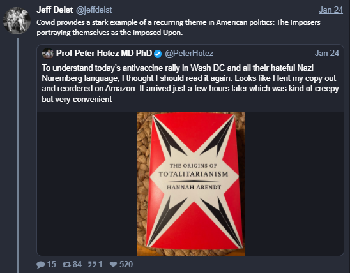
Task: Click the 520 likes count
Action: point(126,265)
